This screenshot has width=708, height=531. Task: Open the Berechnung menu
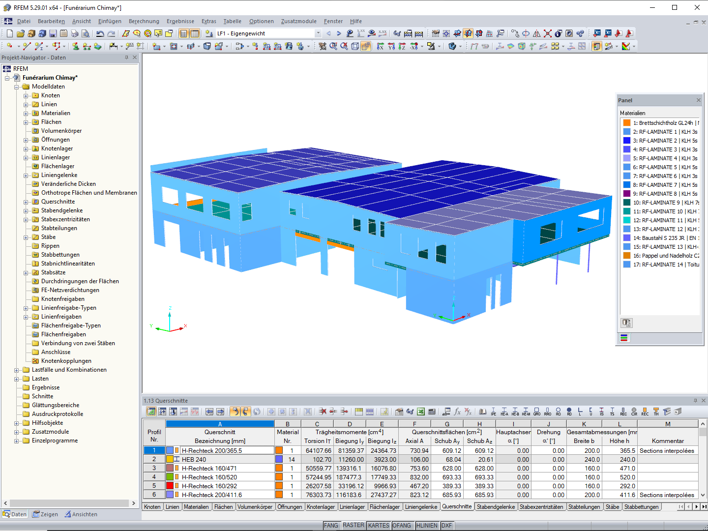click(144, 21)
